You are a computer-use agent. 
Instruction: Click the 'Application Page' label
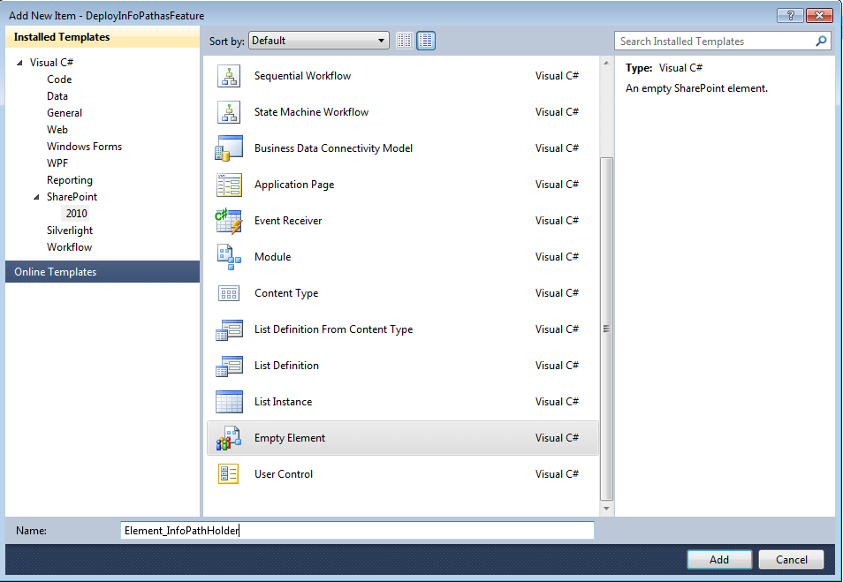(x=294, y=185)
